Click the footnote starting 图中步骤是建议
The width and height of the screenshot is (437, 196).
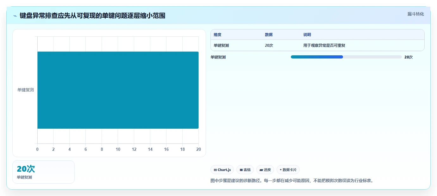(292, 181)
